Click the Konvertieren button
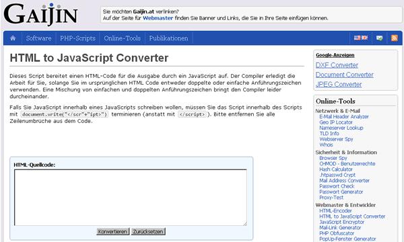Screen dimensions: 404x242 112,231
